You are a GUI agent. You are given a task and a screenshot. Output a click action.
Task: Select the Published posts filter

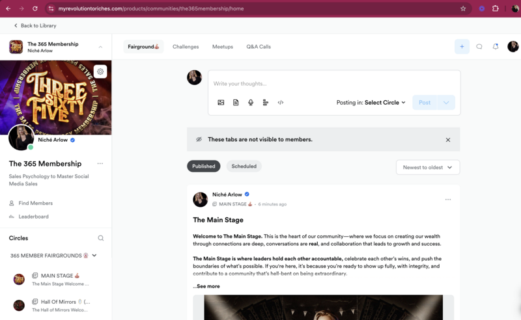point(203,167)
